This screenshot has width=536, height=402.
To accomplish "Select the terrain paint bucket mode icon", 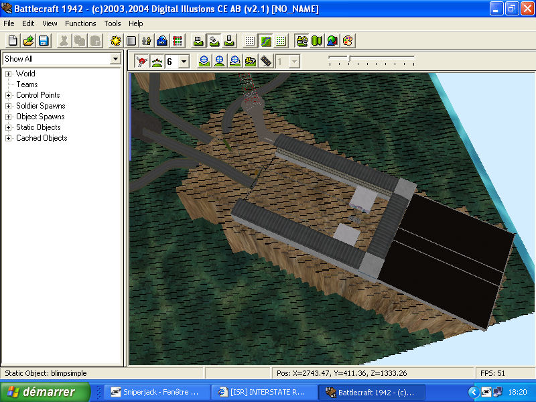I will point(214,41).
